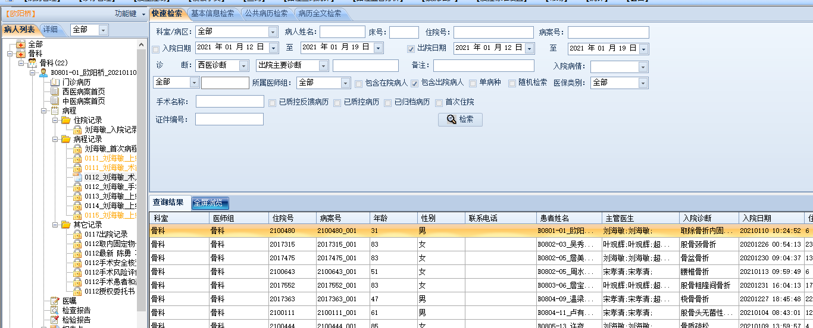The image size is (813, 328).
Task: Open 西医病案首页 in the tree
Action: [x=83, y=92]
